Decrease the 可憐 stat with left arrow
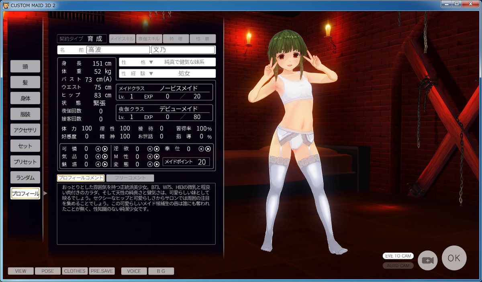The image size is (482, 282). click(x=98, y=149)
